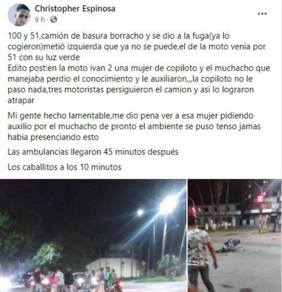Click the motorcycle lying on the road

click(x=228, y=246)
